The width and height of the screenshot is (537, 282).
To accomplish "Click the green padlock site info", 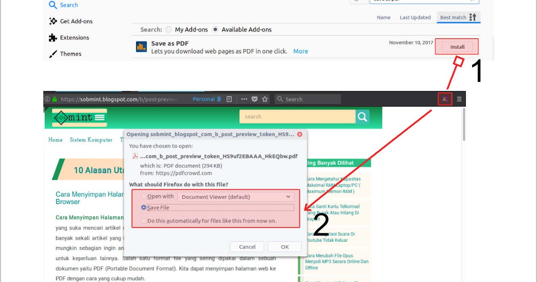I will (x=55, y=99).
